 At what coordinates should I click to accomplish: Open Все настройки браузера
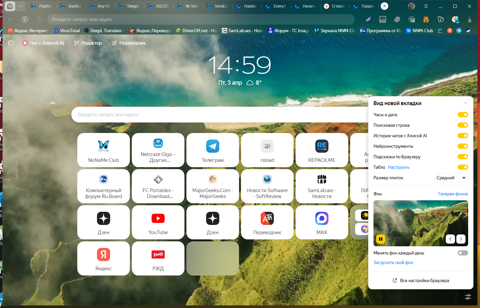coord(421,280)
